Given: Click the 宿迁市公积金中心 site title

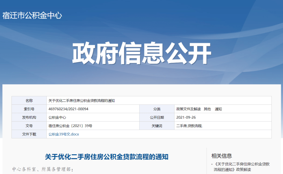Looking at the screenshot, I should coord(32,15).
